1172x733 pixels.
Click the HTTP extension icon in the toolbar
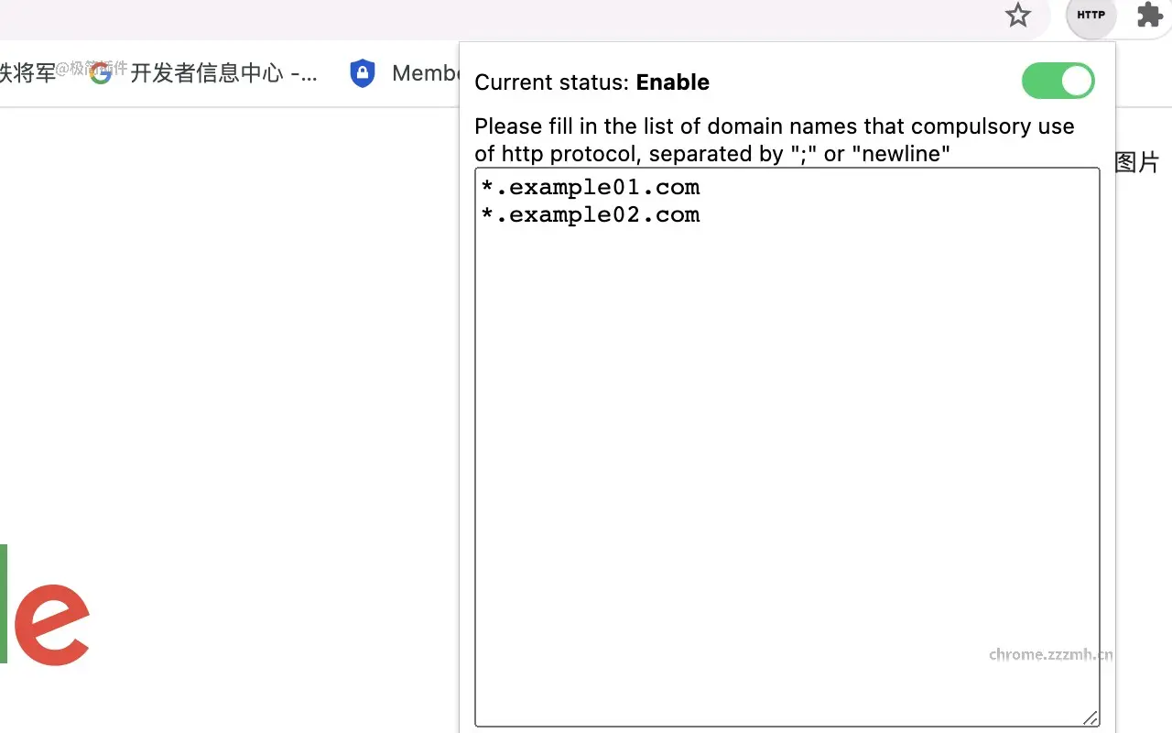point(1090,16)
